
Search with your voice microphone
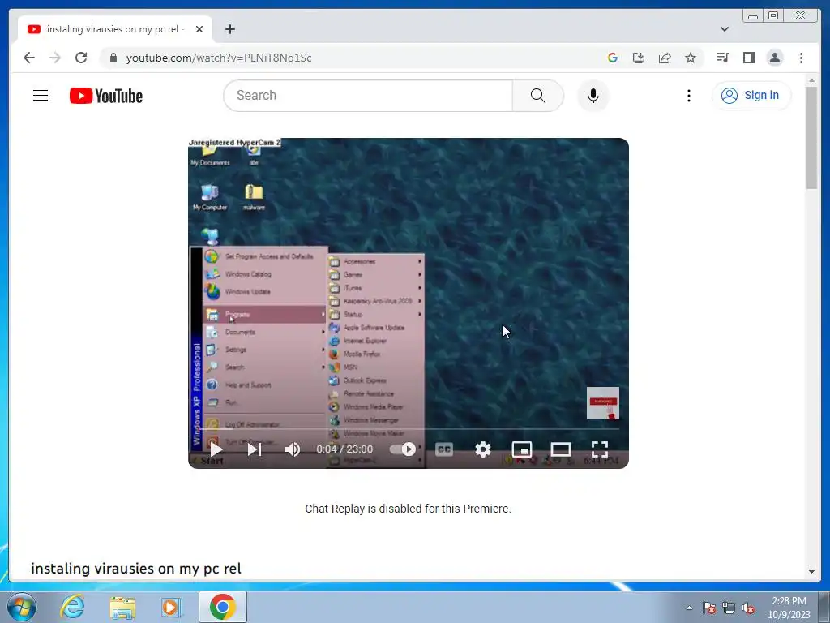click(593, 96)
